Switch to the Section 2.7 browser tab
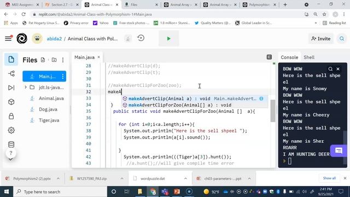Viewport: 350px width, 197px height. (62, 4)
